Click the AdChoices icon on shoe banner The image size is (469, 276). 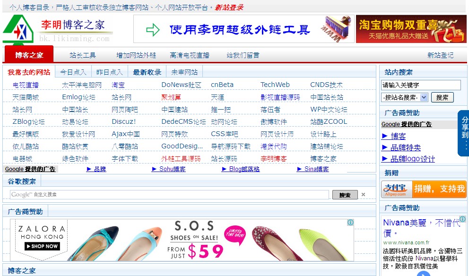tap(350, 222)
